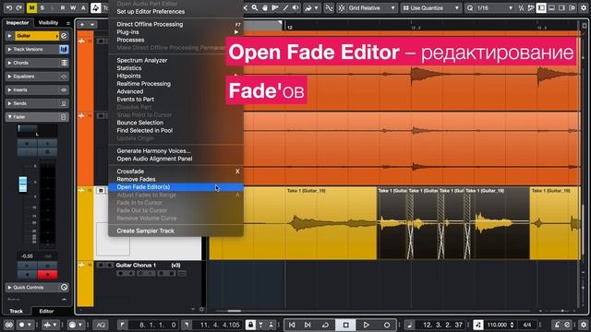Toggle the AQ auto quantize button

pyautogui.click(x=101, y=325)
